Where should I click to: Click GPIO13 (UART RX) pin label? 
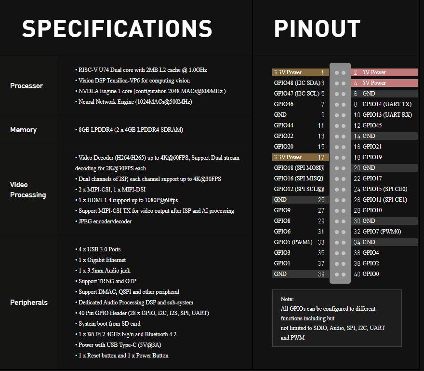coord(387,115)
